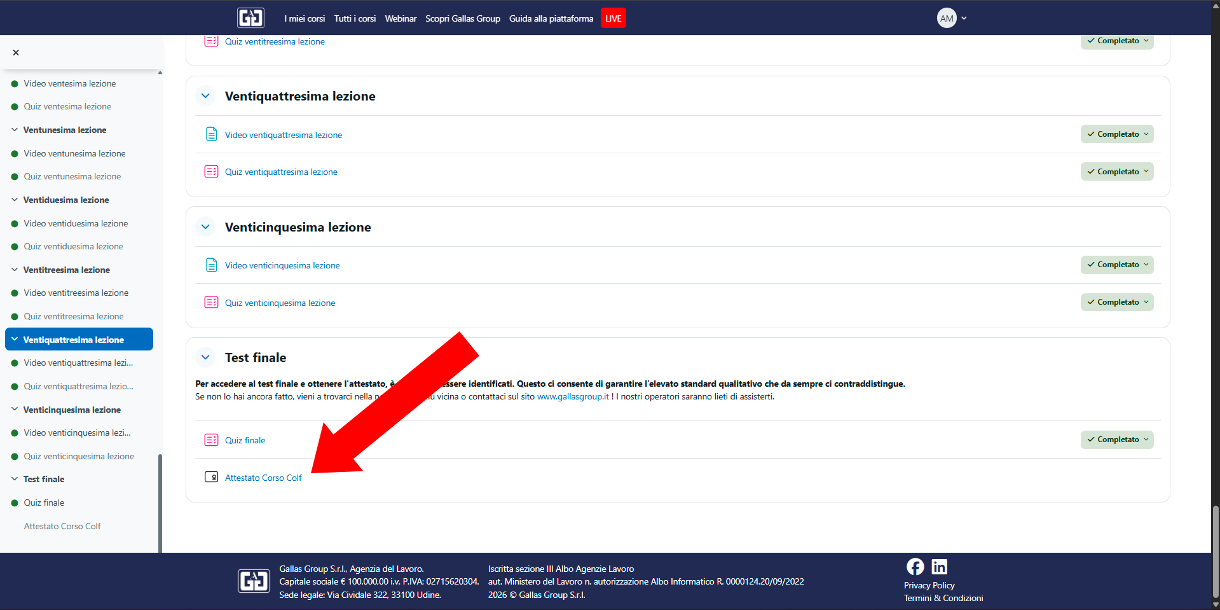Click the Quiz ventiquattresima lezione quiz icon
The image size is (1220, 610).
click(211, 172)
